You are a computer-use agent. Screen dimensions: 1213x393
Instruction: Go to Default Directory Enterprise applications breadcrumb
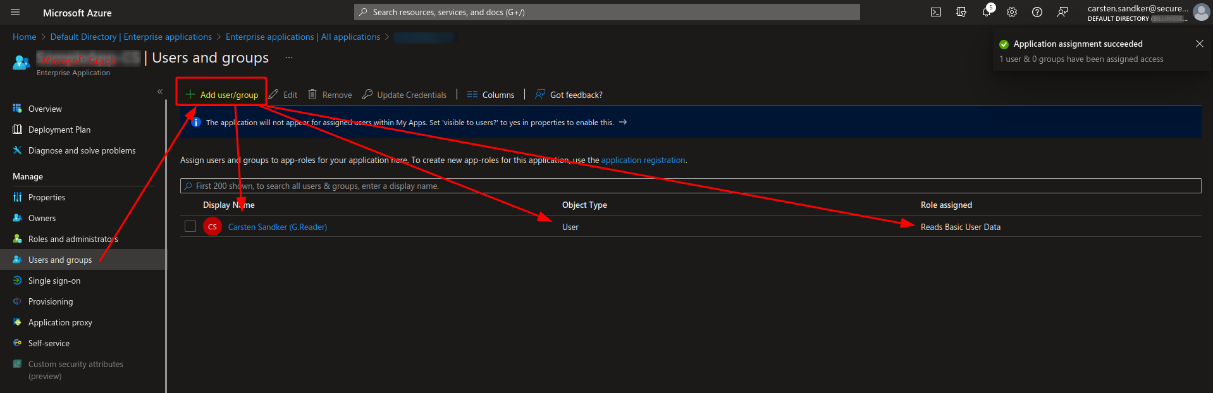pyautogui.click(x=131, y=37)
